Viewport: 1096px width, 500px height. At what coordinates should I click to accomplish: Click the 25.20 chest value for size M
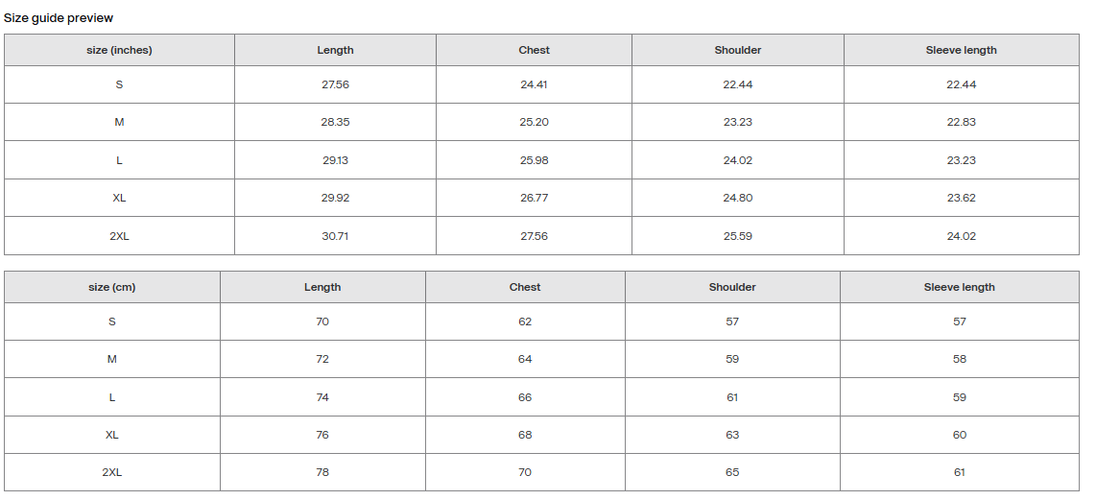(x=534, y=122)
